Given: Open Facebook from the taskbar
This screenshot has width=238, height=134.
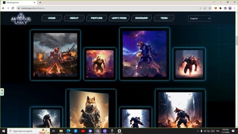Looking at the screenshot, I should click(x=75, y=131).
